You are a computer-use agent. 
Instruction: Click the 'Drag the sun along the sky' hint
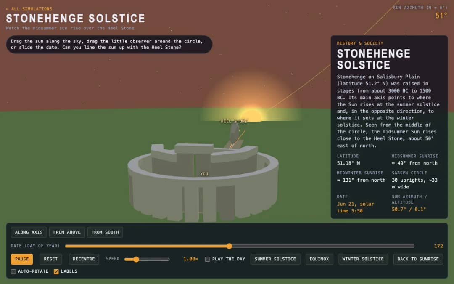click(x=109, y=44)
